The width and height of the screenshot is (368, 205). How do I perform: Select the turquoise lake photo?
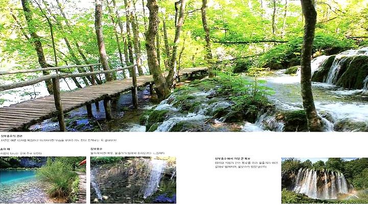[x=43, y=180]
